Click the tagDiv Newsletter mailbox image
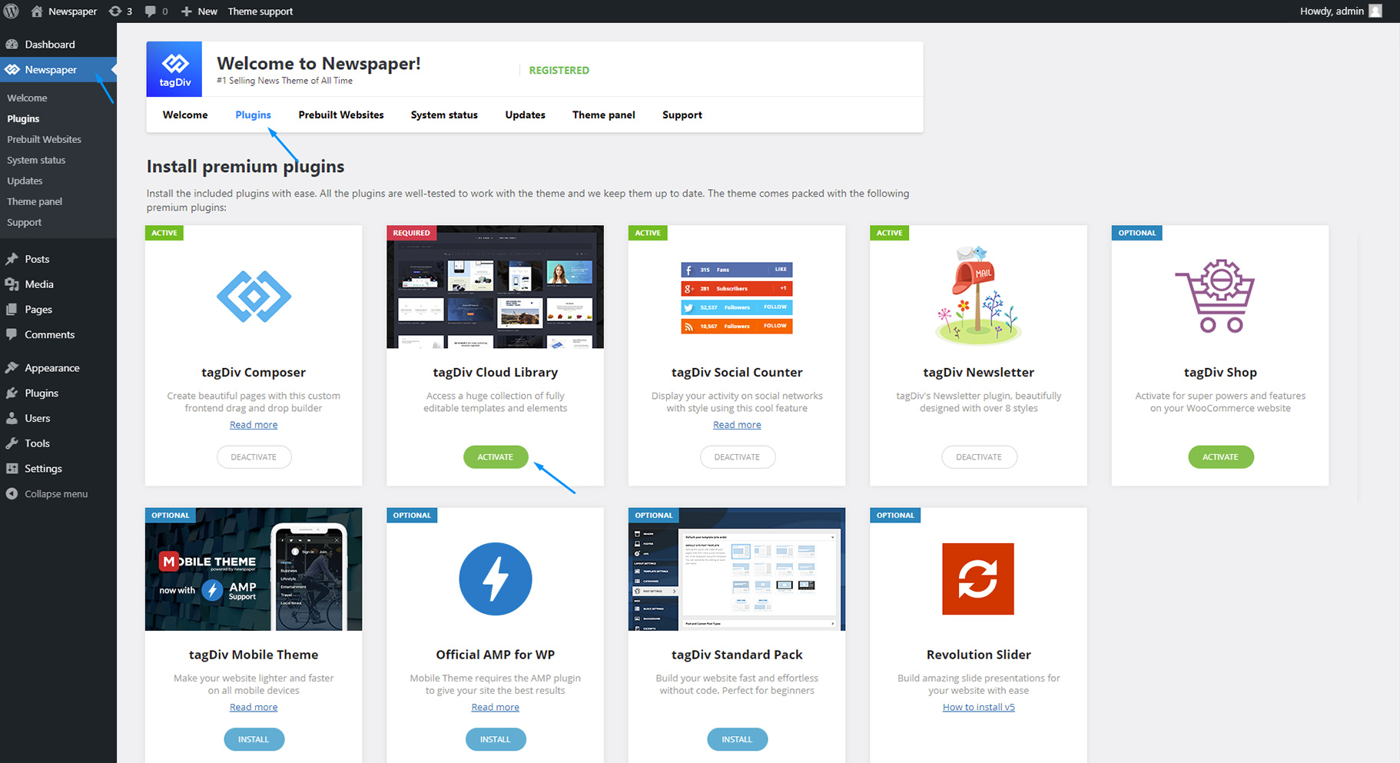The width and height of the screenshot is (1400, 763). (978, 296)
